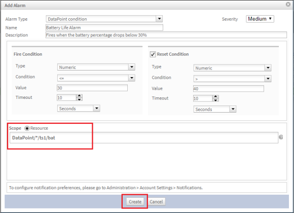294x213 pixels.
Task: Increase Reset Condition timeout with up arrow
Action: pos(215,97)
